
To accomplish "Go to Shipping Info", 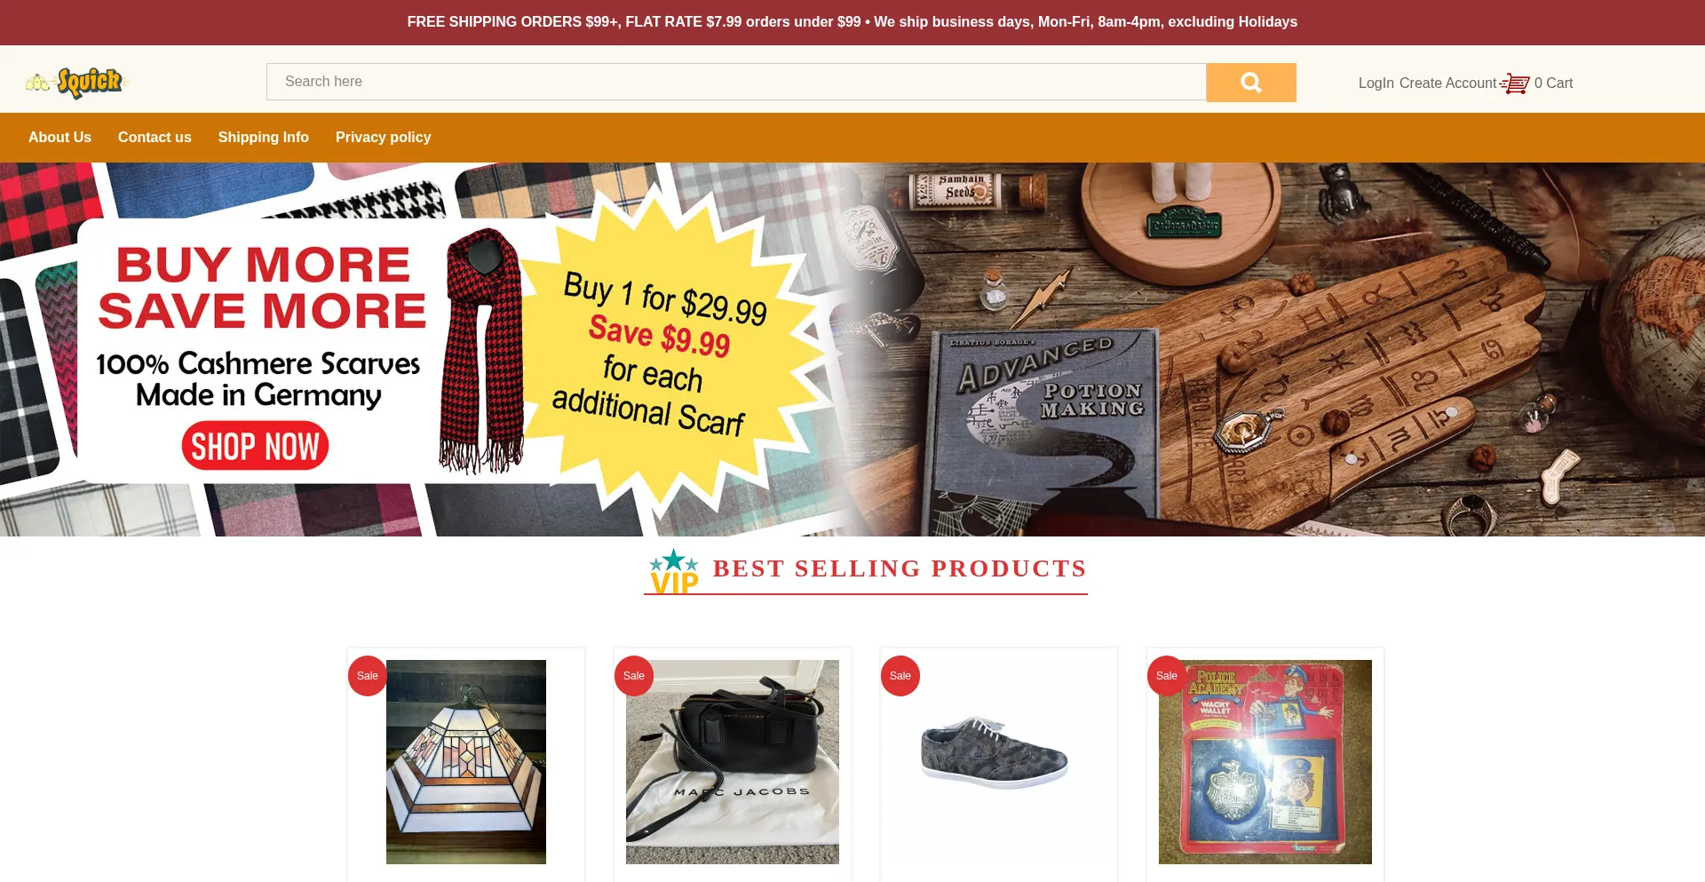I will click(x=264, y=138).
